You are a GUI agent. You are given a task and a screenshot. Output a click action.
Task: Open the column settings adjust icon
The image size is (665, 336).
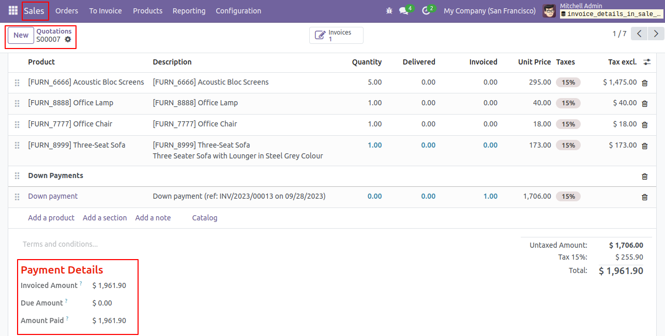coord(647,62)
